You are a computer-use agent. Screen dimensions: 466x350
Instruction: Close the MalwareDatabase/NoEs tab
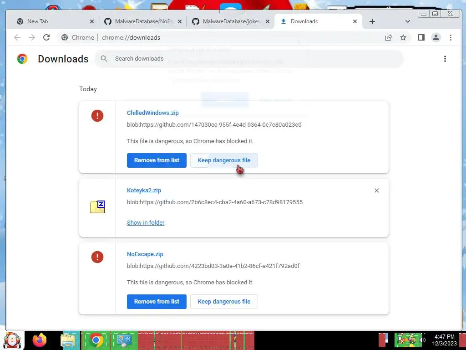[179, 21]
